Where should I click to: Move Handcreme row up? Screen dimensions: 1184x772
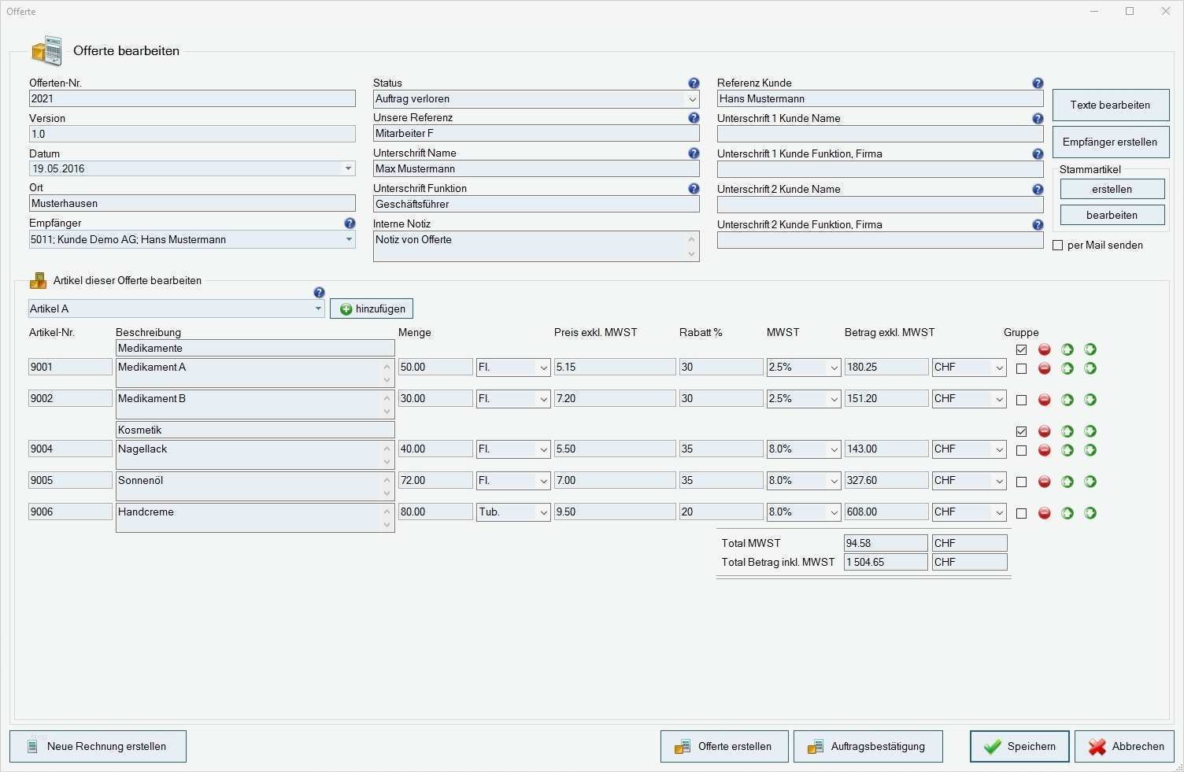[x=1067, y=513]
